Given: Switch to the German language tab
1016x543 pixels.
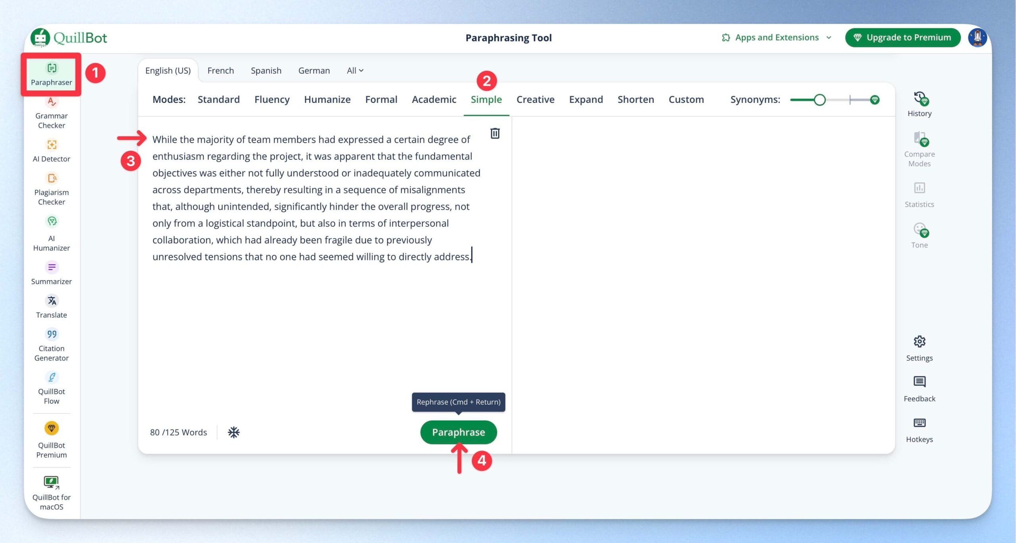Looking at the screenshot, I should pyautogui.click(x=314, y=71).
